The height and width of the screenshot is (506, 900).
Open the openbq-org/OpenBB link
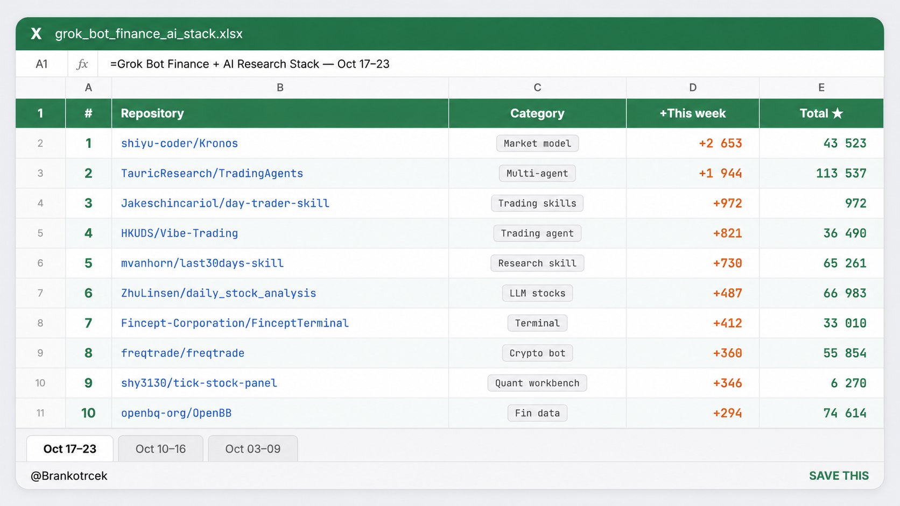tap(176, 414)
